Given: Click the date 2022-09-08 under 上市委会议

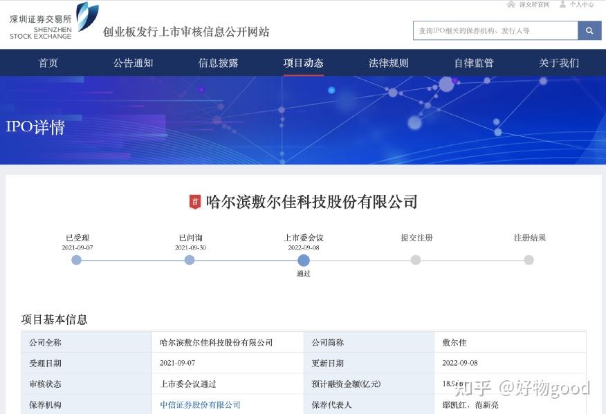Looking at the screenshot, I should 304,247.
